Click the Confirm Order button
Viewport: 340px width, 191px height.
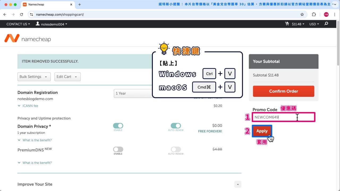pos(283,91)
